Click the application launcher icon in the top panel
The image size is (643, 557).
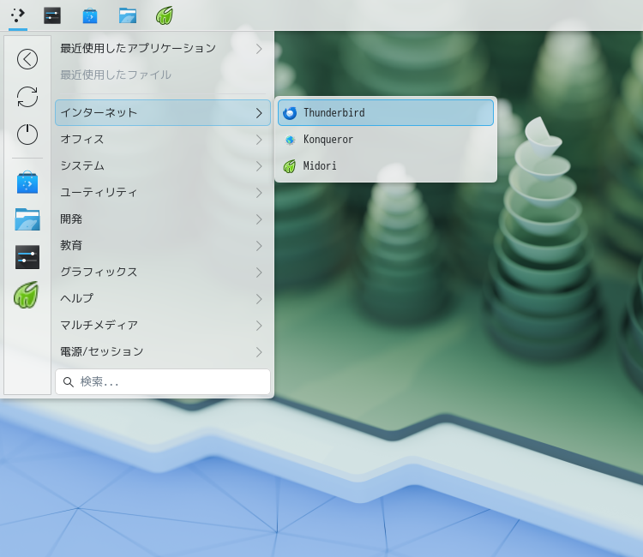[x=18, y=15]
